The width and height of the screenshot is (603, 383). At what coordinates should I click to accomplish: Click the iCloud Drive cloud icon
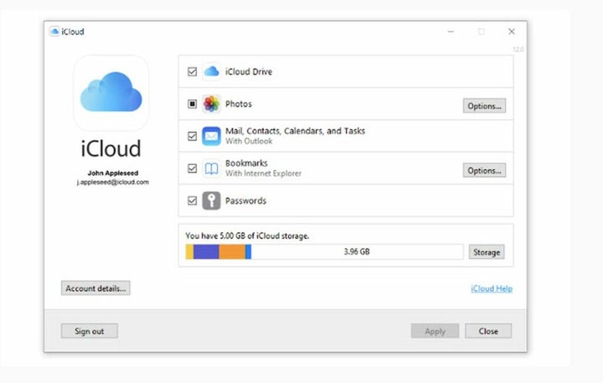[x=211, y=72]
